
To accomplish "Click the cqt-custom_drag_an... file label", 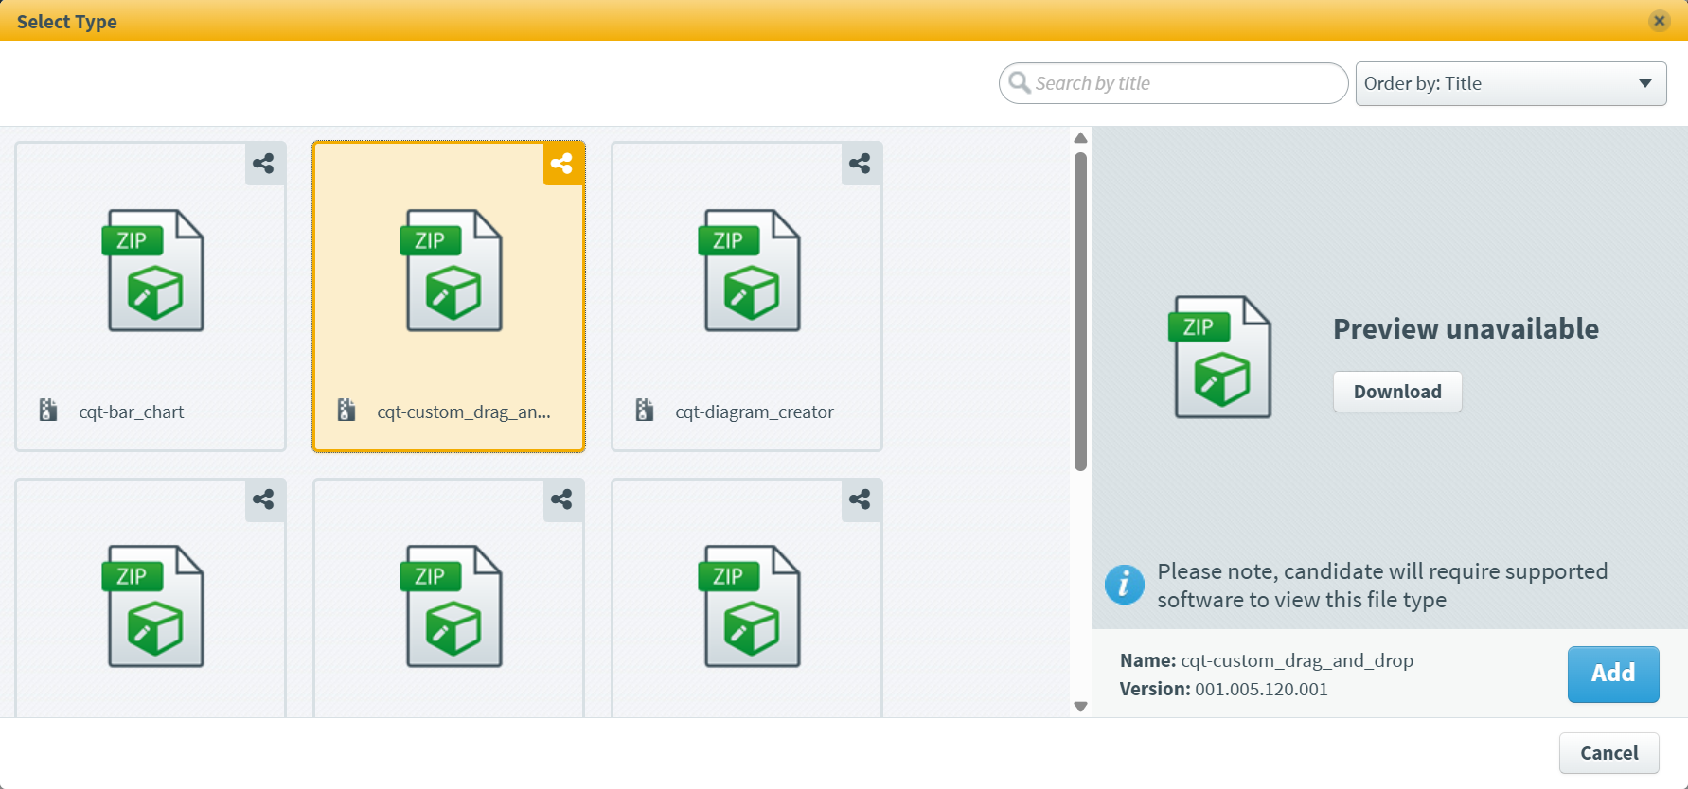I will point(463,412).
